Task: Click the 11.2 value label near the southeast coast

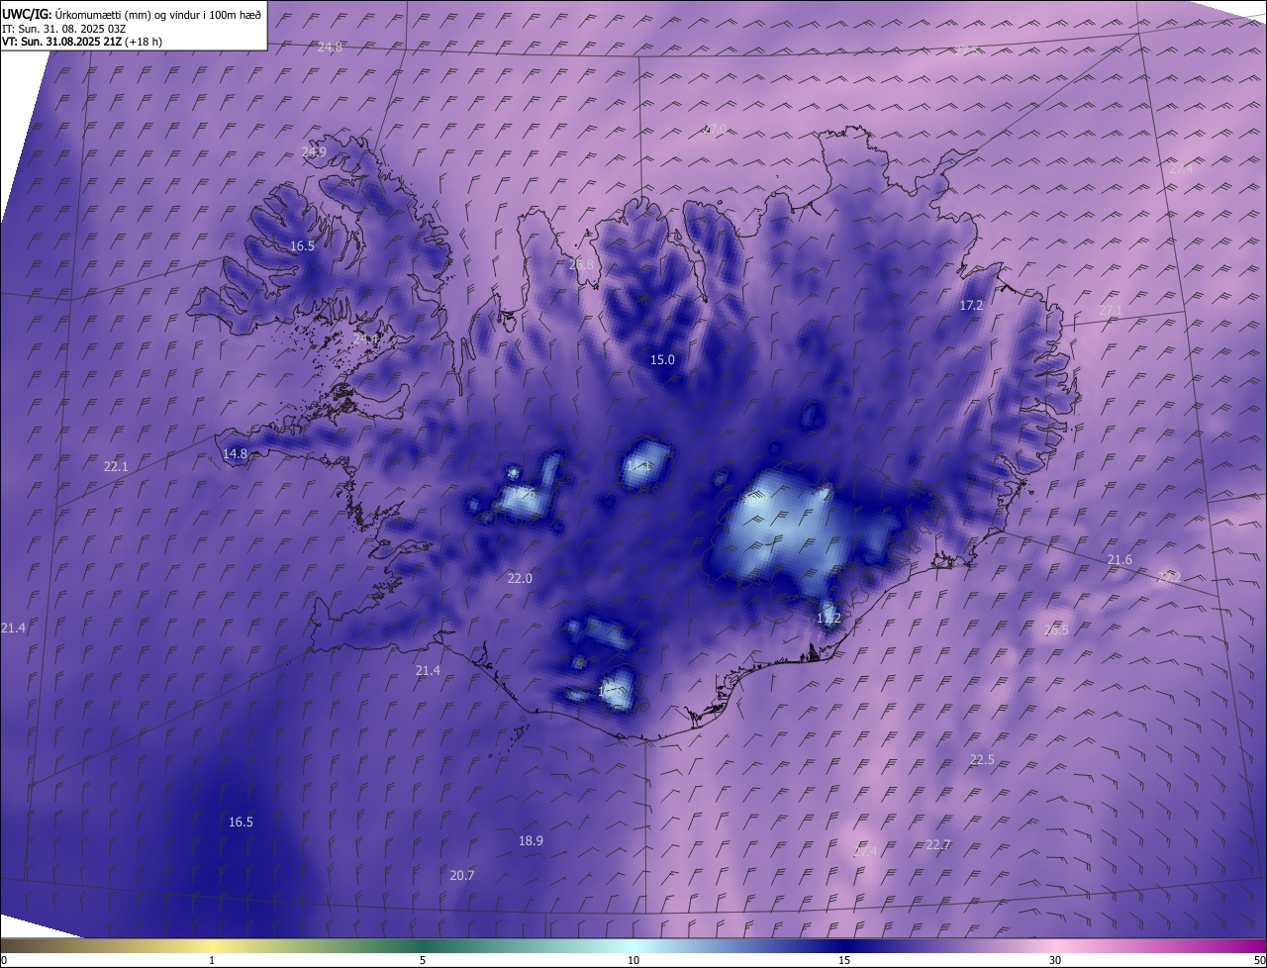Action: tap(828, 618)
